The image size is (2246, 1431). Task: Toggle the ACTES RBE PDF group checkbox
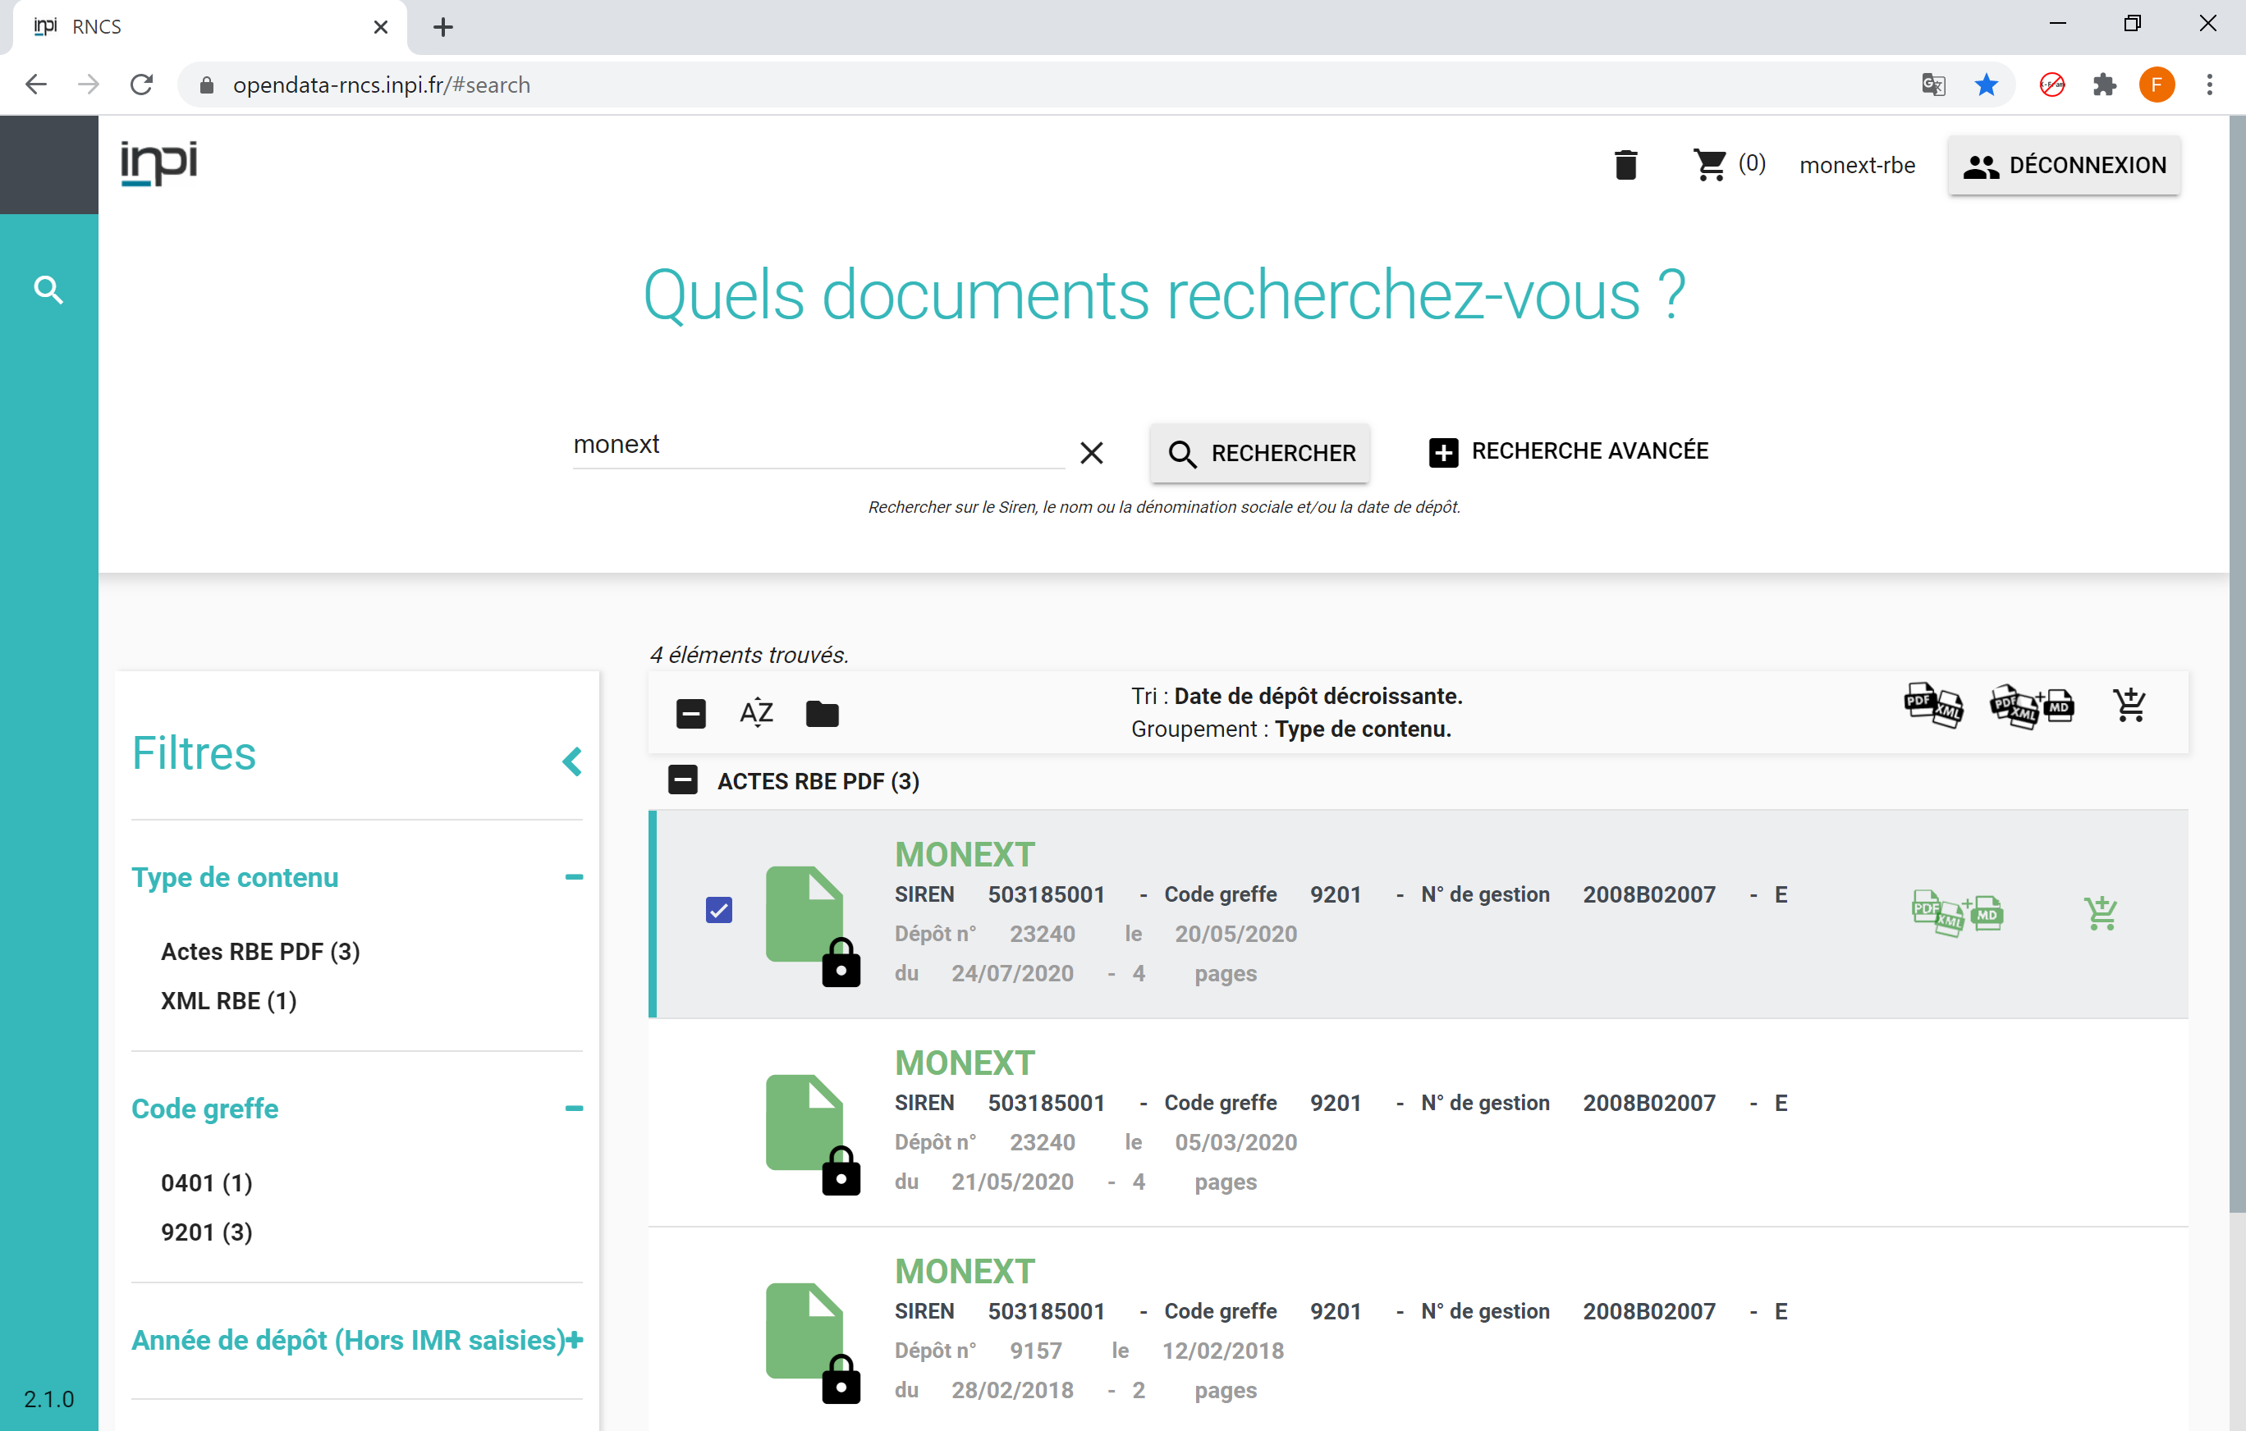pos(683,780)
